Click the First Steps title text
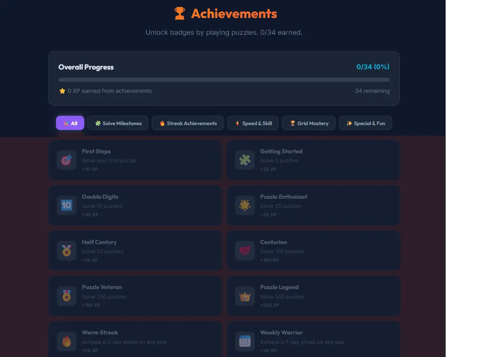The image size is (491, 357). coord(96,151)
